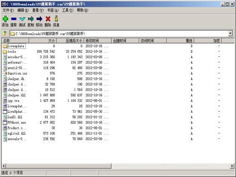This screenshot has height=177, width=236.
Task: Click date 2012-01-12 of lua51.dll
Action: 94,117
